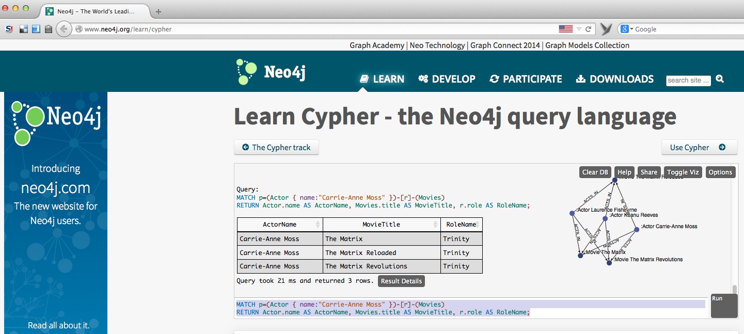
Task: Click the magnifier search icon in header
Action: coord(720,79)
